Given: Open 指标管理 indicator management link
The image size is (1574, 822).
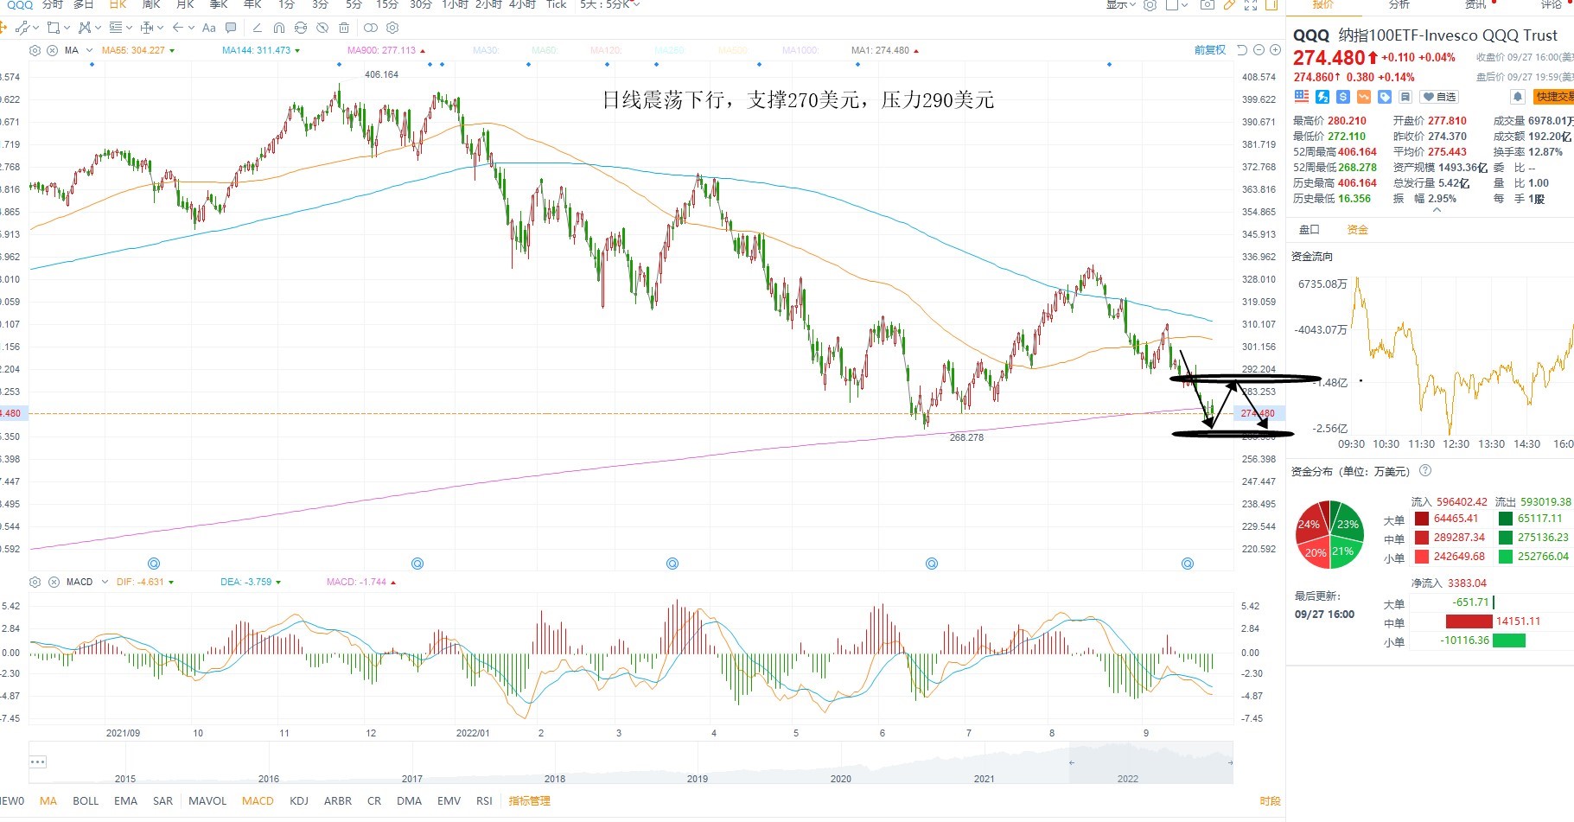Looking at the screenshot, I should 529,801.
